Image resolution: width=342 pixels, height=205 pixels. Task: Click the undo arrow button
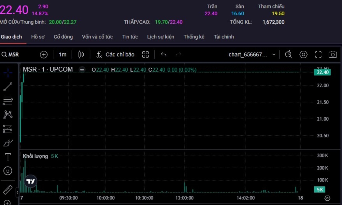(164, 55)
